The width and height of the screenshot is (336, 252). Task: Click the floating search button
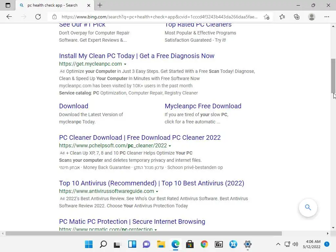(308, 207)
